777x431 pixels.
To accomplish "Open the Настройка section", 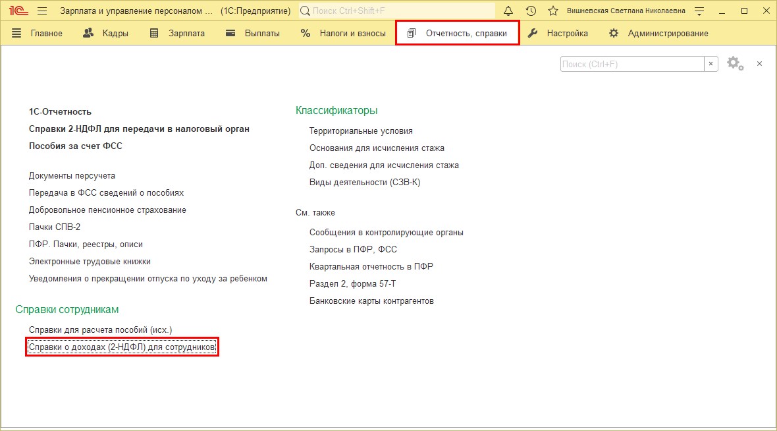I will 558,33.
